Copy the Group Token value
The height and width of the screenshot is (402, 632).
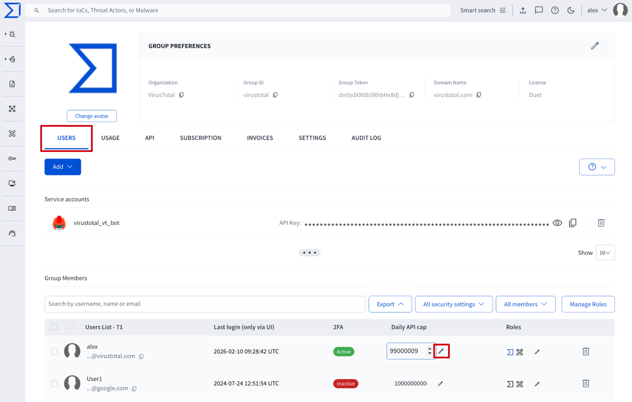pos(412,95)
